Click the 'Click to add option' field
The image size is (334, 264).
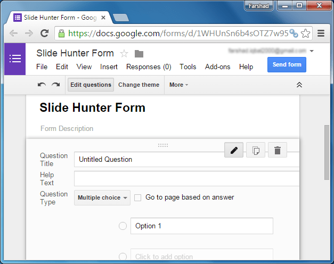pyautogui.click(x=202, y=254)
